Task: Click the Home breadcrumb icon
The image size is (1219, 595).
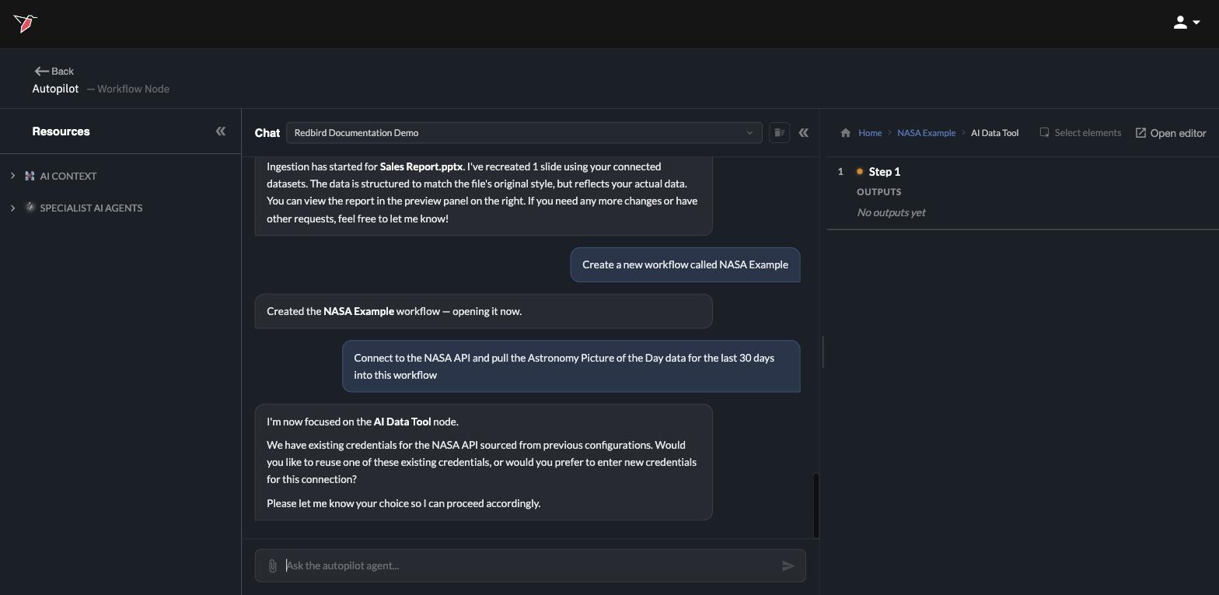Action: click(x=845, y=132)
